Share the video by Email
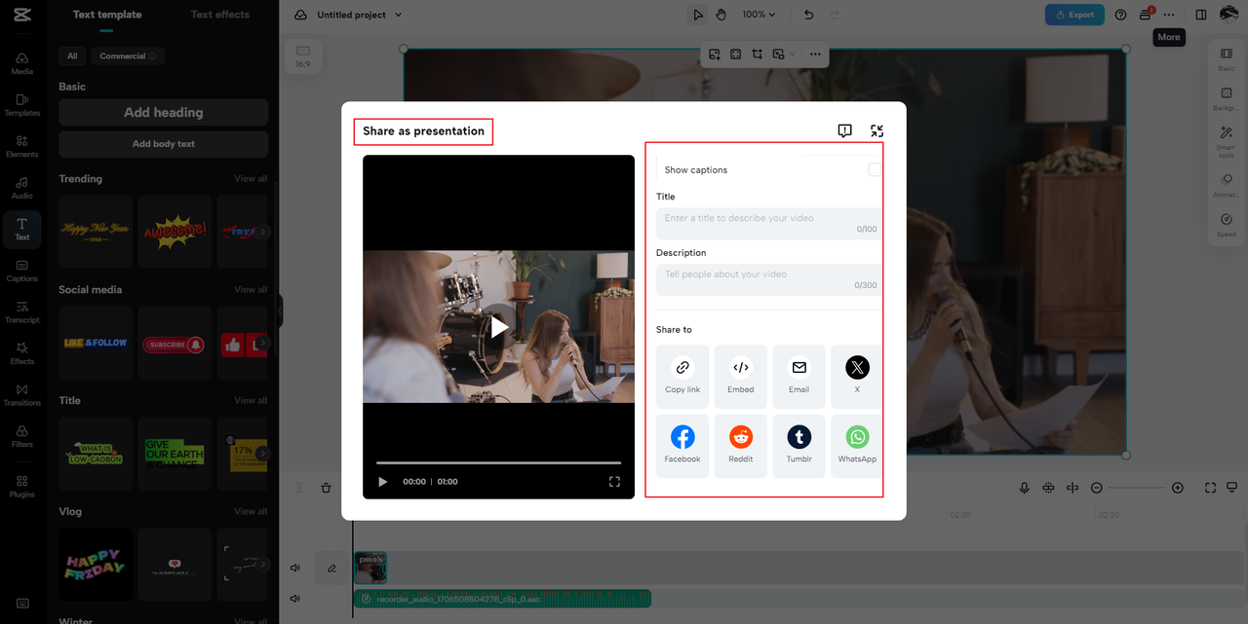The width and height of the screenshot is (1248, 624). [x=799, y=376]
